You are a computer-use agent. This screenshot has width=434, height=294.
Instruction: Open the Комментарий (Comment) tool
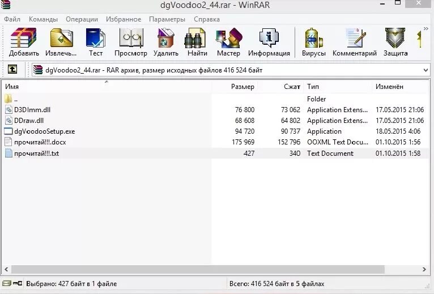(355, 42)
